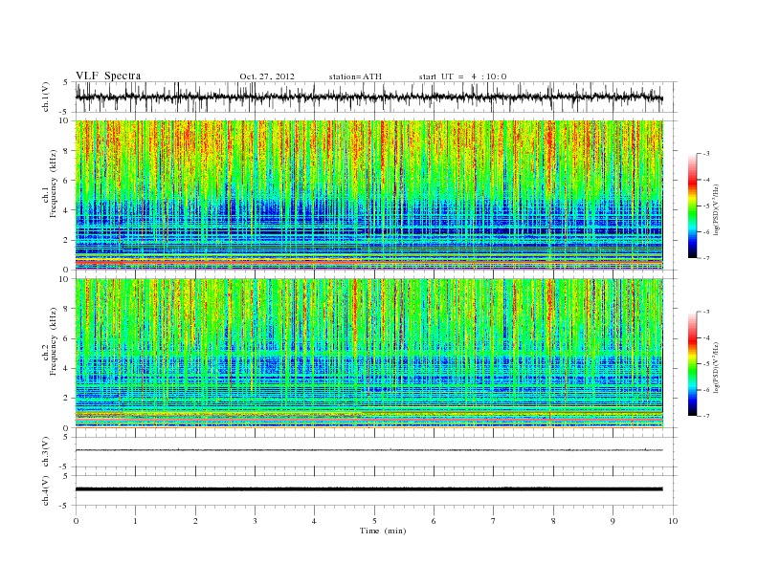Click the ch.4 thick voltage trace
The width and height of the screenshot is (758, 585).
pos(369,489)
